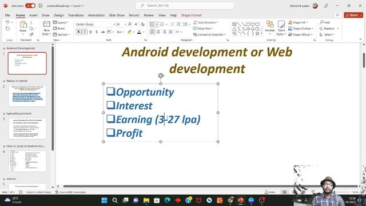366x206 pixels.
Task: Open the Align Text dropdown
Action: tap(203, 29)
